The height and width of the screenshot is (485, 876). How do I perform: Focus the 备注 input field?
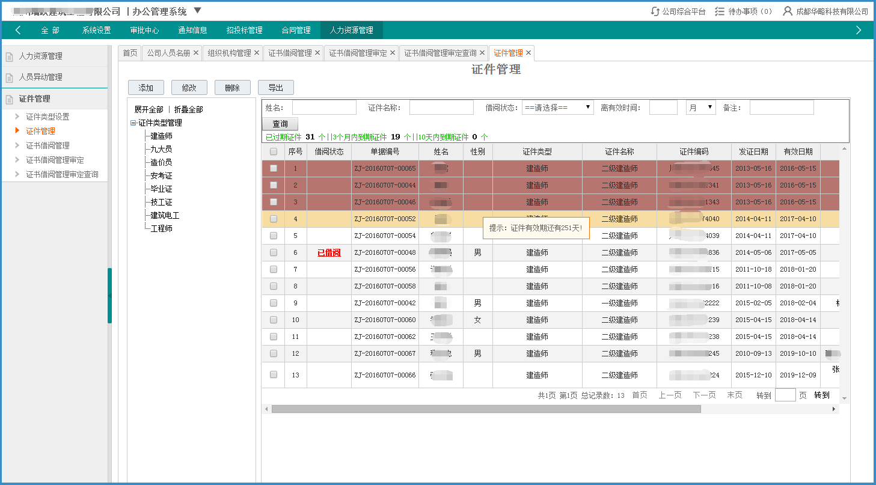782,108
